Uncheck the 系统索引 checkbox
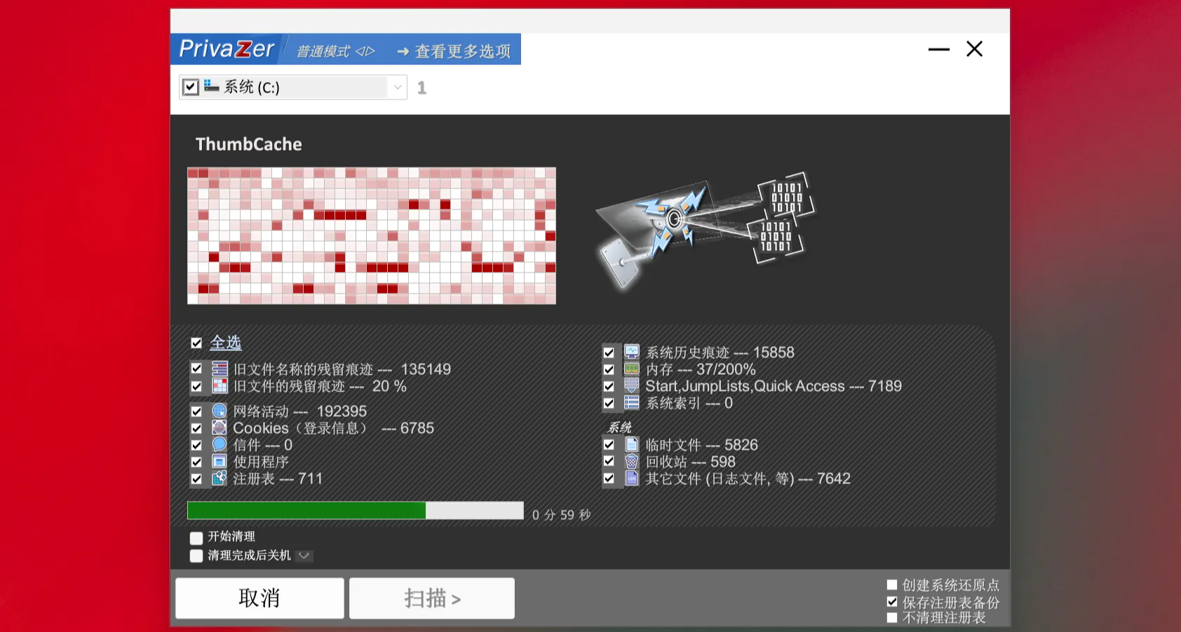 point(609,403)
